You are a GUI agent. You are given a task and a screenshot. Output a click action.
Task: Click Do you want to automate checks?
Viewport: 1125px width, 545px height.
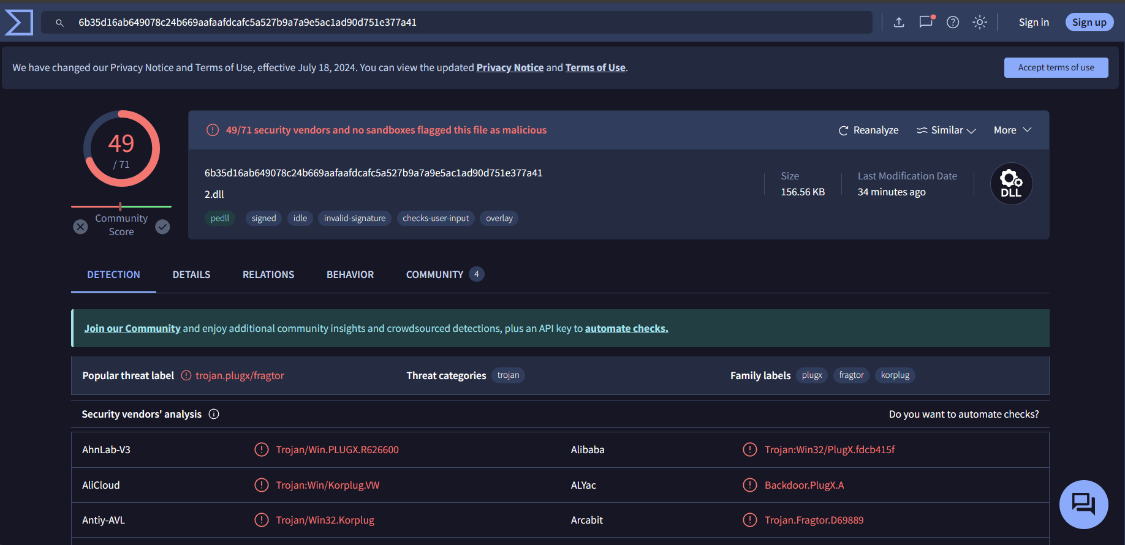[964, 414]
